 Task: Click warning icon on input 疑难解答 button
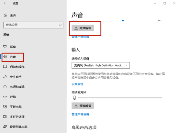(x=76, y=106)
